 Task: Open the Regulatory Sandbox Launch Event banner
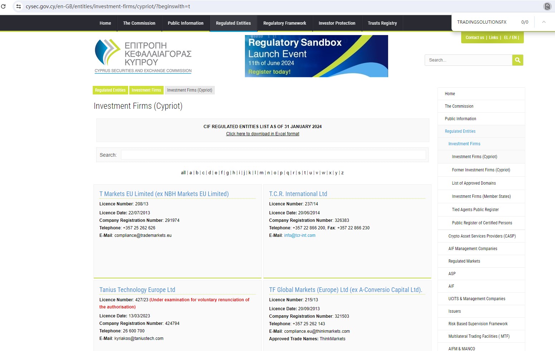pyautogui.click(x=316, y=56)
